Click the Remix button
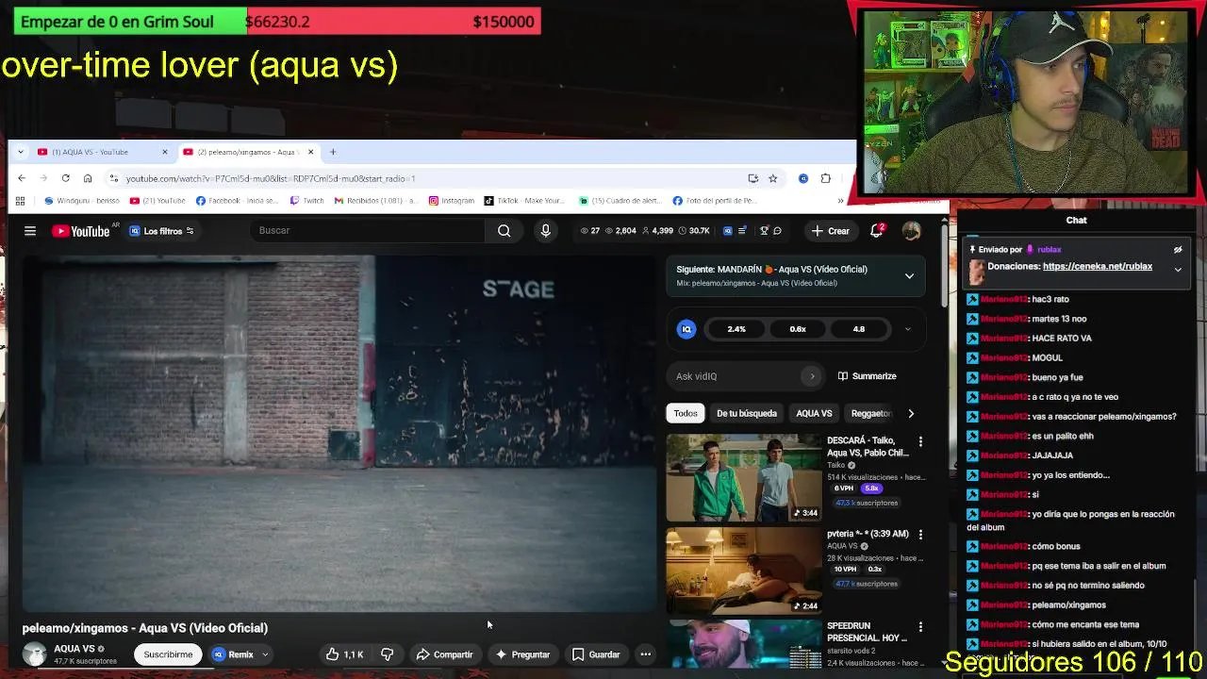 coord(233,654)
